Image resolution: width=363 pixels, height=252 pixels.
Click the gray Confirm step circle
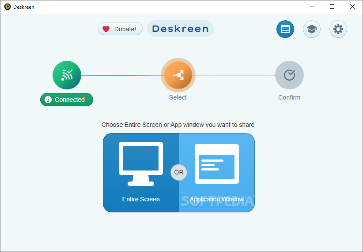289,75
